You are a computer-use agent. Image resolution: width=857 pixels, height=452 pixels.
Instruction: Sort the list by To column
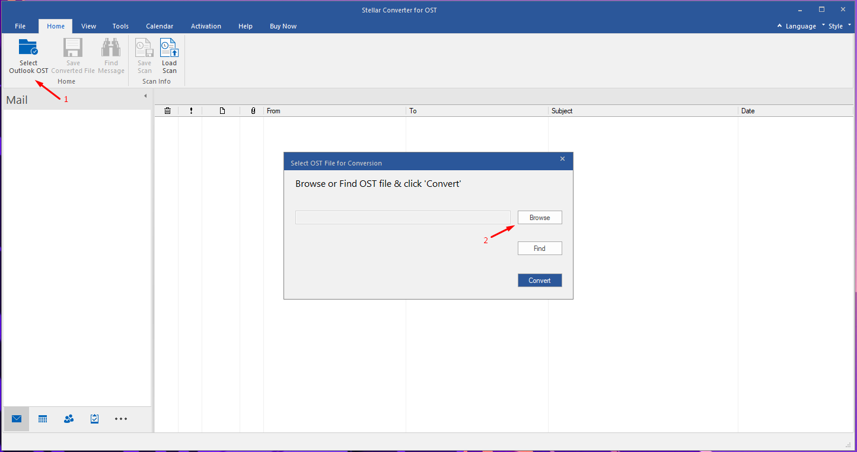(x=477, y=111)
